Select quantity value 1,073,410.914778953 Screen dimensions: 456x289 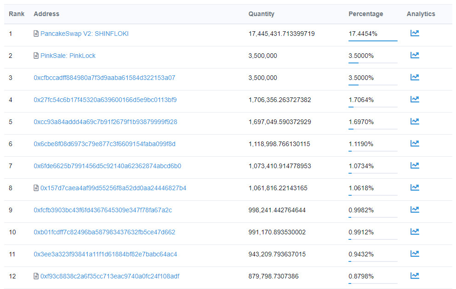[279, 166]
